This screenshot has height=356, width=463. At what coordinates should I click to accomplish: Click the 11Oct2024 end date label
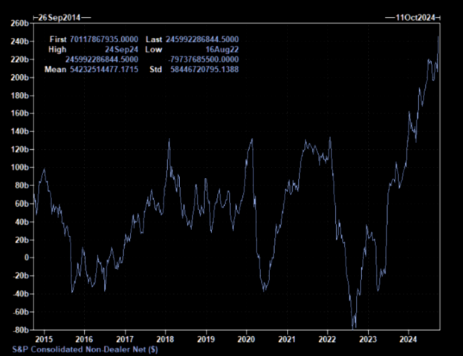pyautogui.click(x=414, y=16)
